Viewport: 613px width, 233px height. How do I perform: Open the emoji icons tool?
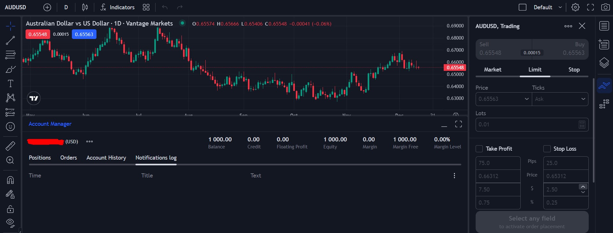tap(10, 127)
